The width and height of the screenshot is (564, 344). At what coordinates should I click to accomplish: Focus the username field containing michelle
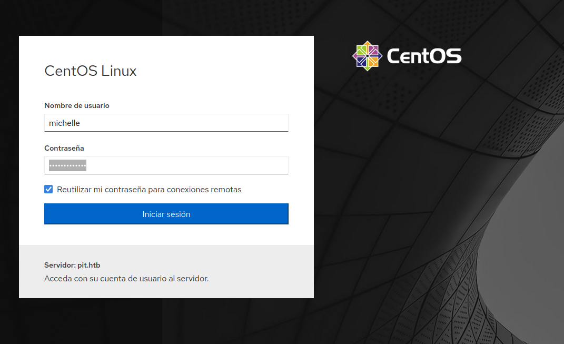point(166,123)
